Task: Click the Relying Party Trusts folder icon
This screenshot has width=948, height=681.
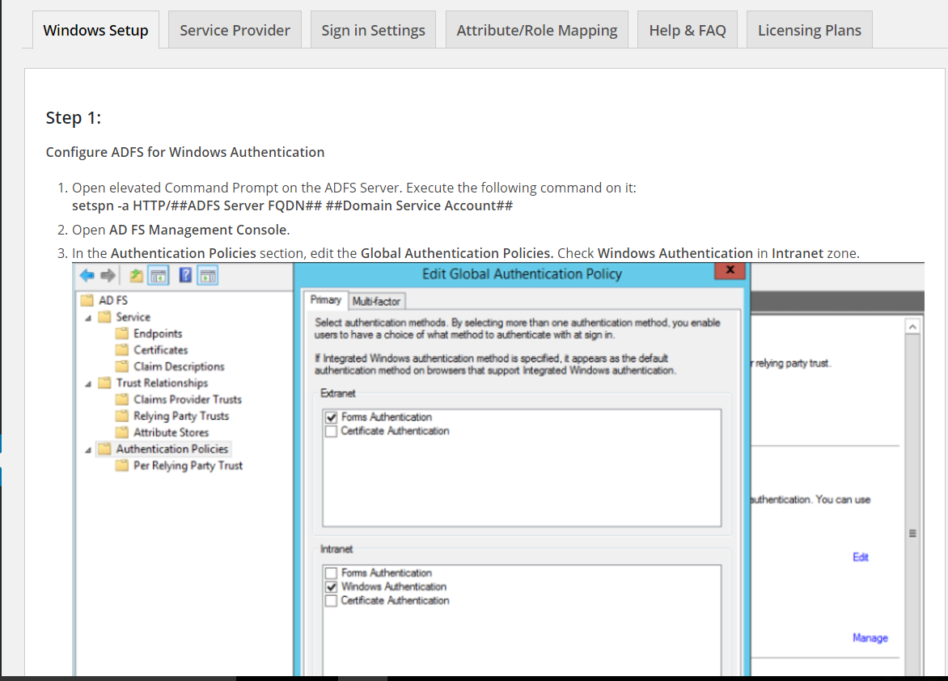Action: 122,416
